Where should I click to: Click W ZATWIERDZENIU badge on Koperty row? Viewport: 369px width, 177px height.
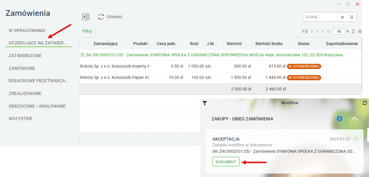(304, 66)
